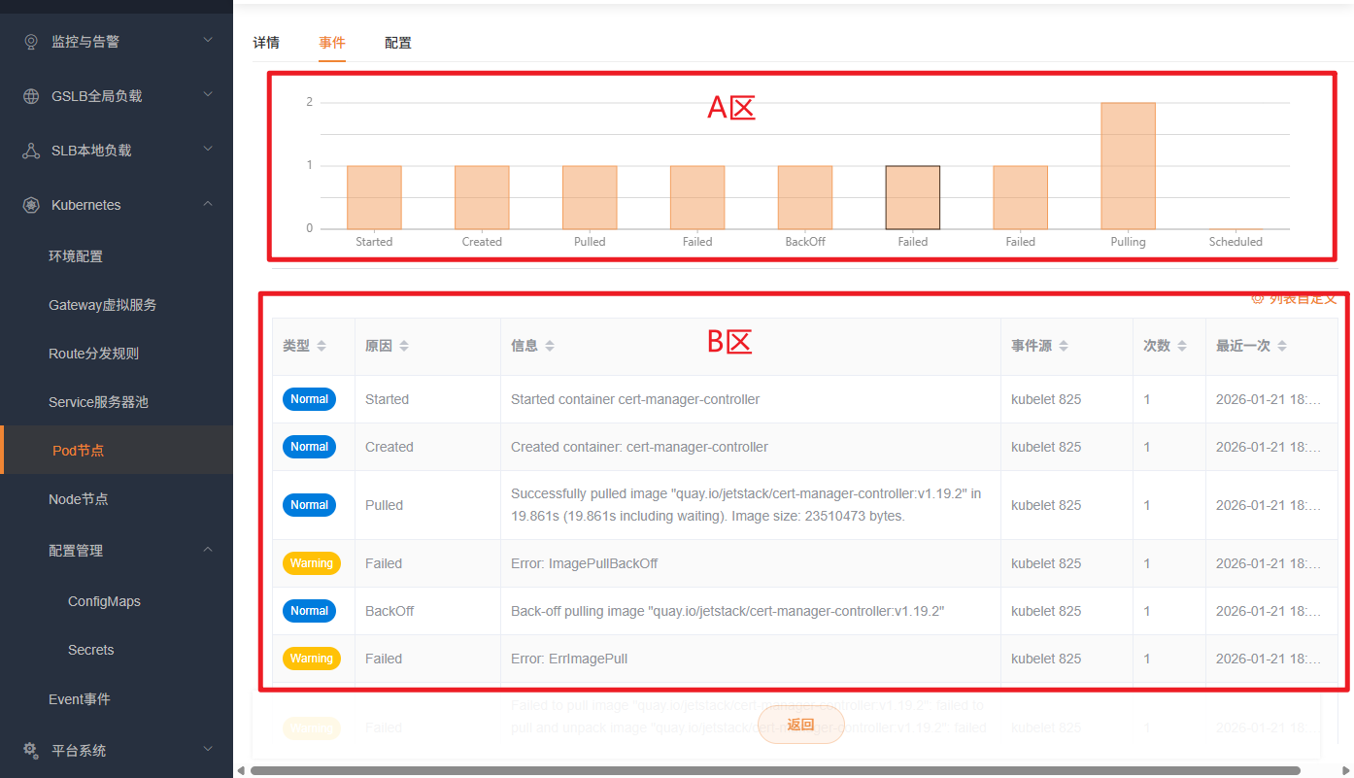This screenshot has height=778, width=1354.
Task: Switch to the 详情 tab
Action: tap(266, 43)
